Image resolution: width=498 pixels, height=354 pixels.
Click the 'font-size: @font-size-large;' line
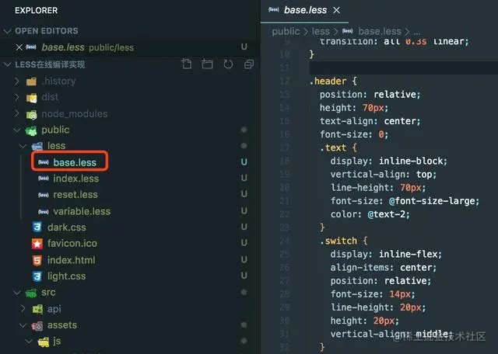click(x=403, y=201)
